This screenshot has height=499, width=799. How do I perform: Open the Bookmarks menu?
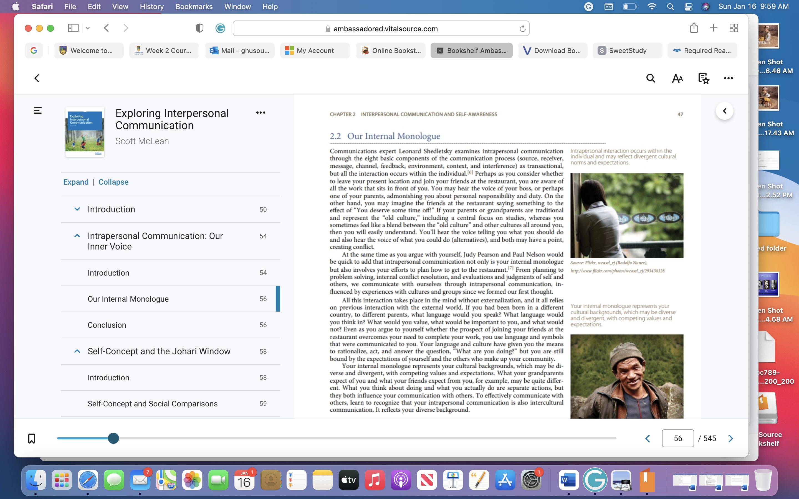194,7
